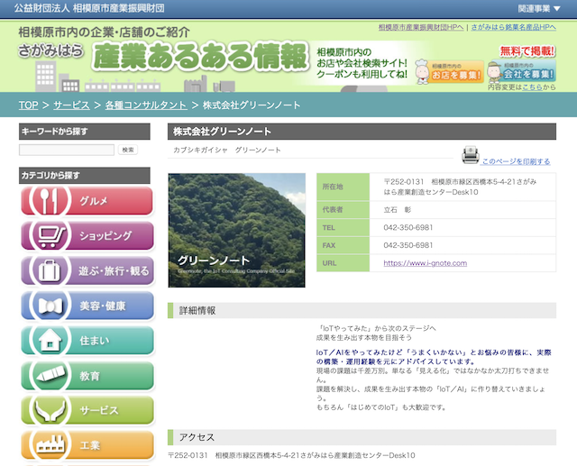Open the ショッピング category cart icon
The image size is (577, 466).
point(50,235)
